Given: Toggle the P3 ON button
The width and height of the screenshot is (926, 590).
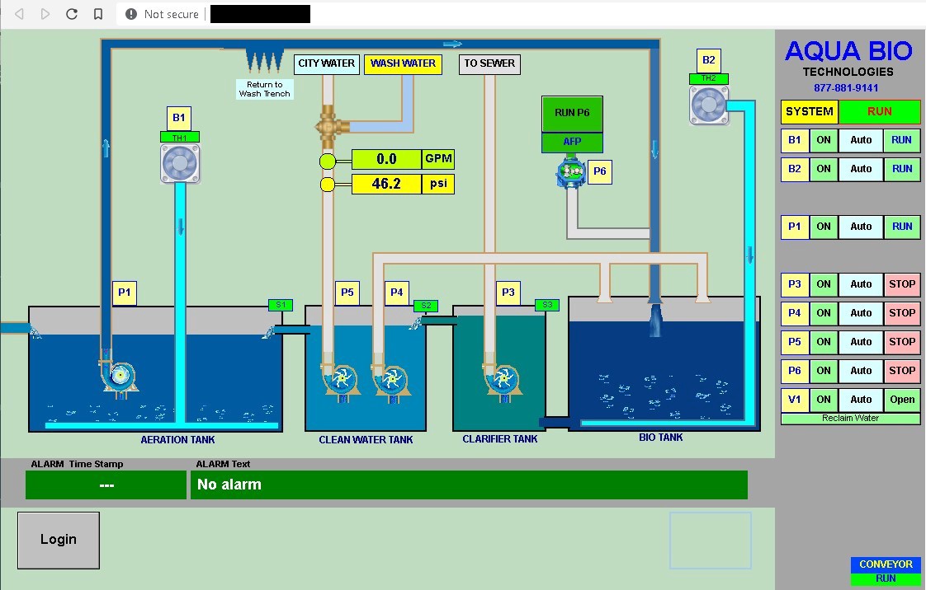Looking at the screenshot, I should tap(824, 284).
